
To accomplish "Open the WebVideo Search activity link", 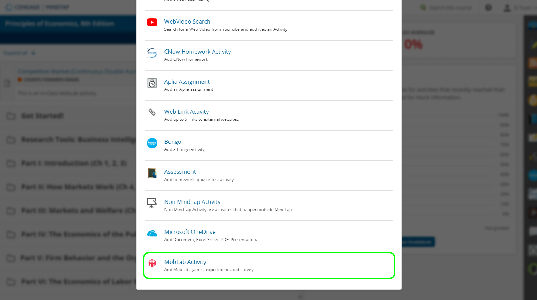I will click(187, 22).
